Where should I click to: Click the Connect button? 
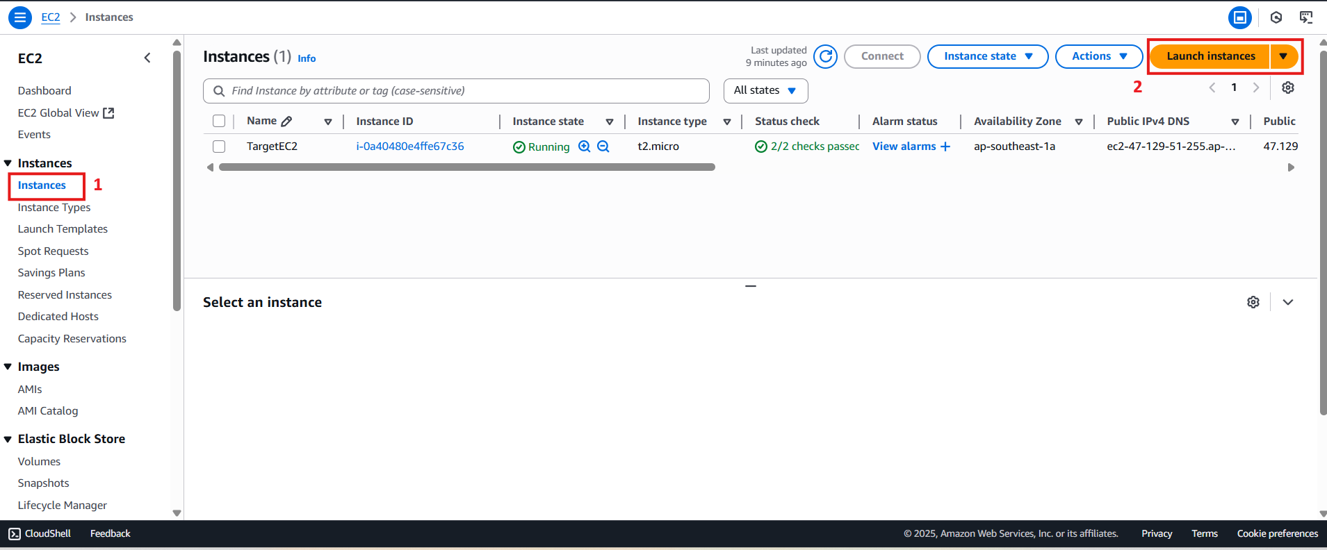882,56
